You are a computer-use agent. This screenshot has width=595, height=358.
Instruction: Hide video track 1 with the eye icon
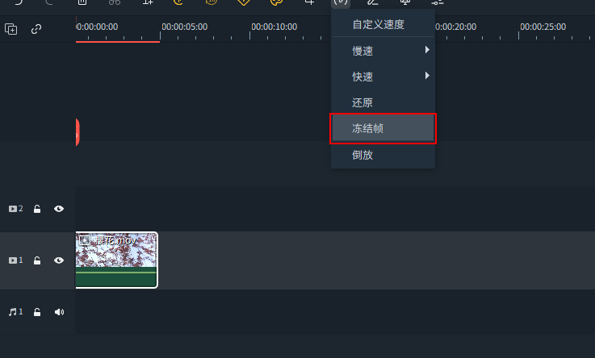(59, 260)
